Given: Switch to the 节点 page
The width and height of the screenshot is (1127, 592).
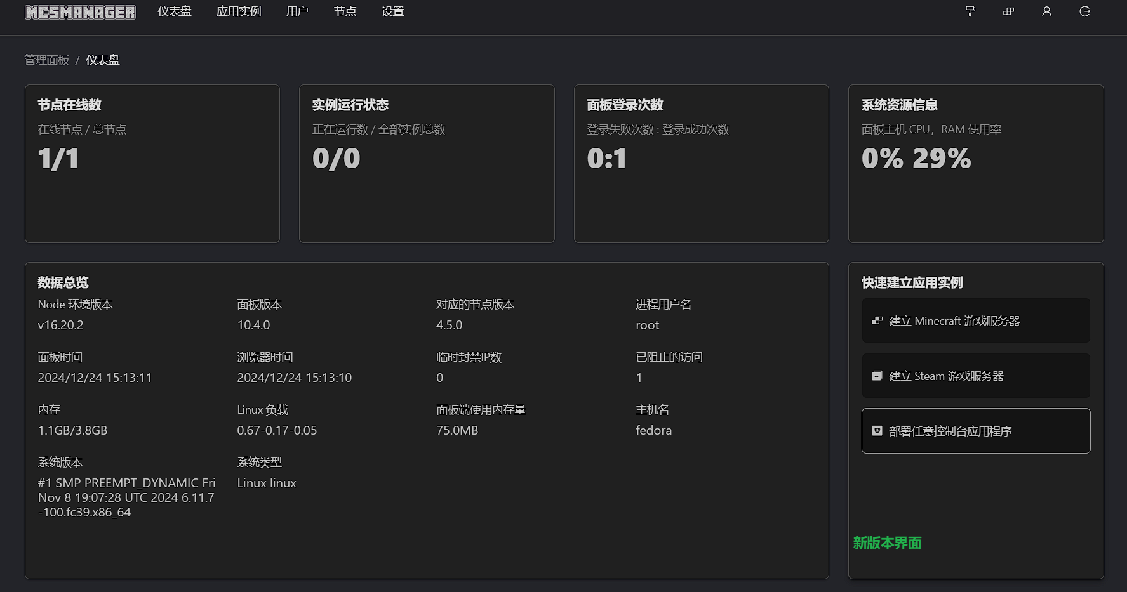Looking at the screenshot, I should point(345,11).
